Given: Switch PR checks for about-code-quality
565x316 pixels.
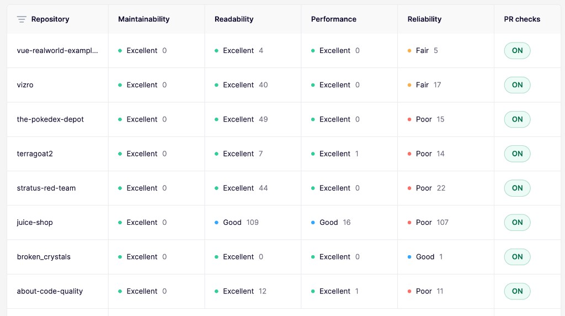Looking at the screenshot, I should coord(517,291).
